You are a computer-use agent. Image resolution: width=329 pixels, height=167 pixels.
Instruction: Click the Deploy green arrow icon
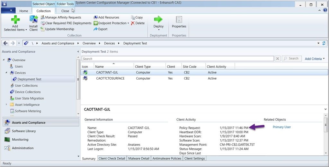(158, 19)
